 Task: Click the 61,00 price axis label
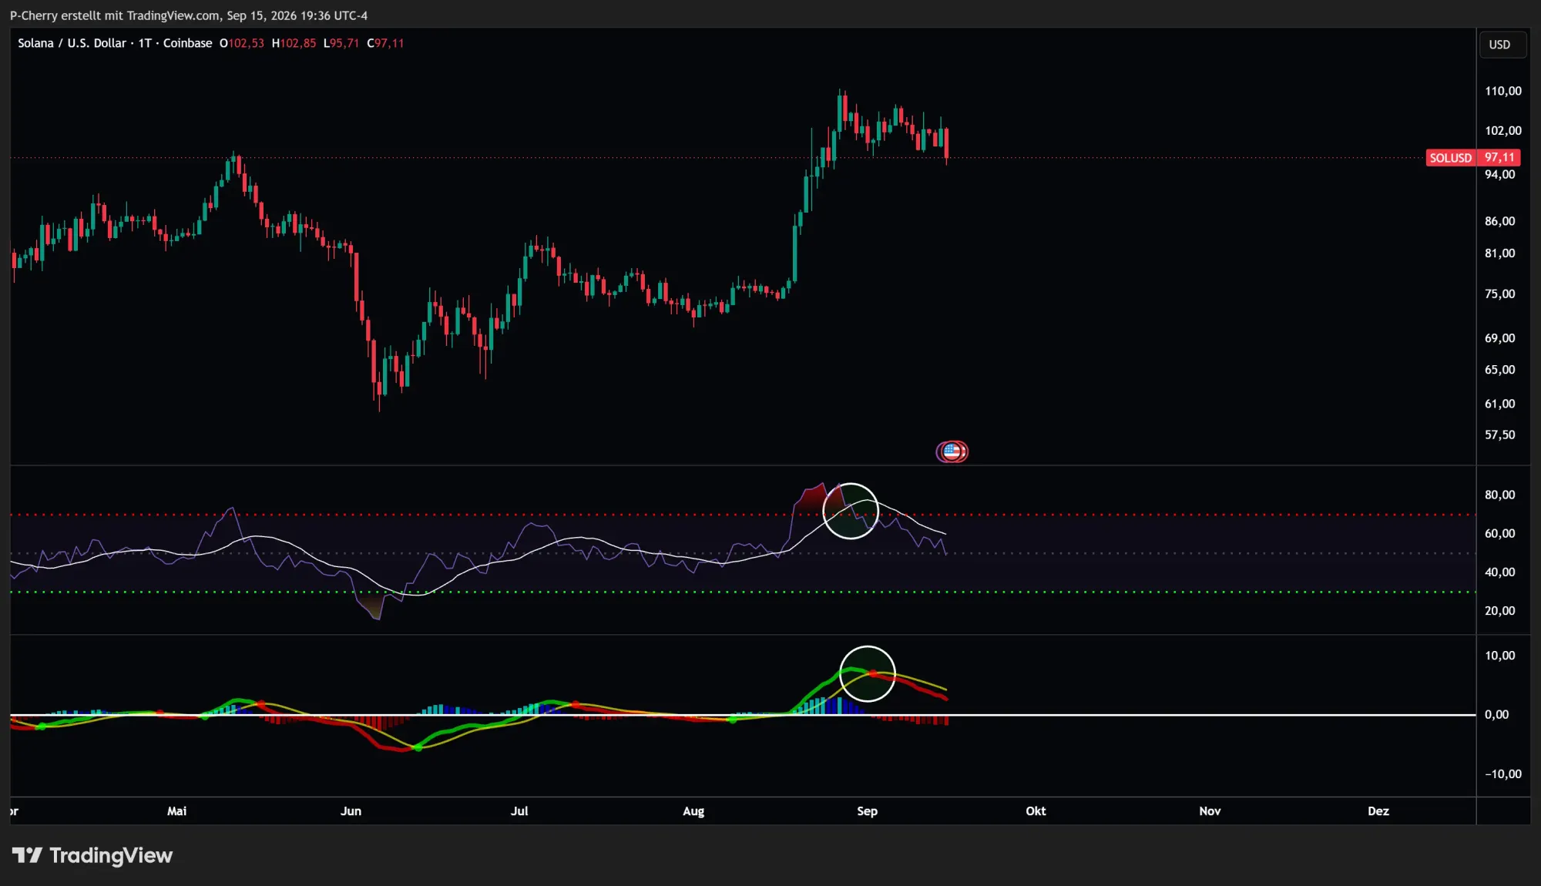tap(1499, 404)
